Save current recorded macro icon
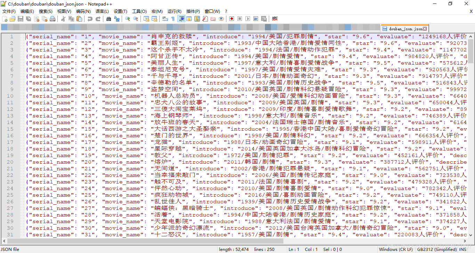The width and height of the screenshot is (475, 253). click(264, 19)
